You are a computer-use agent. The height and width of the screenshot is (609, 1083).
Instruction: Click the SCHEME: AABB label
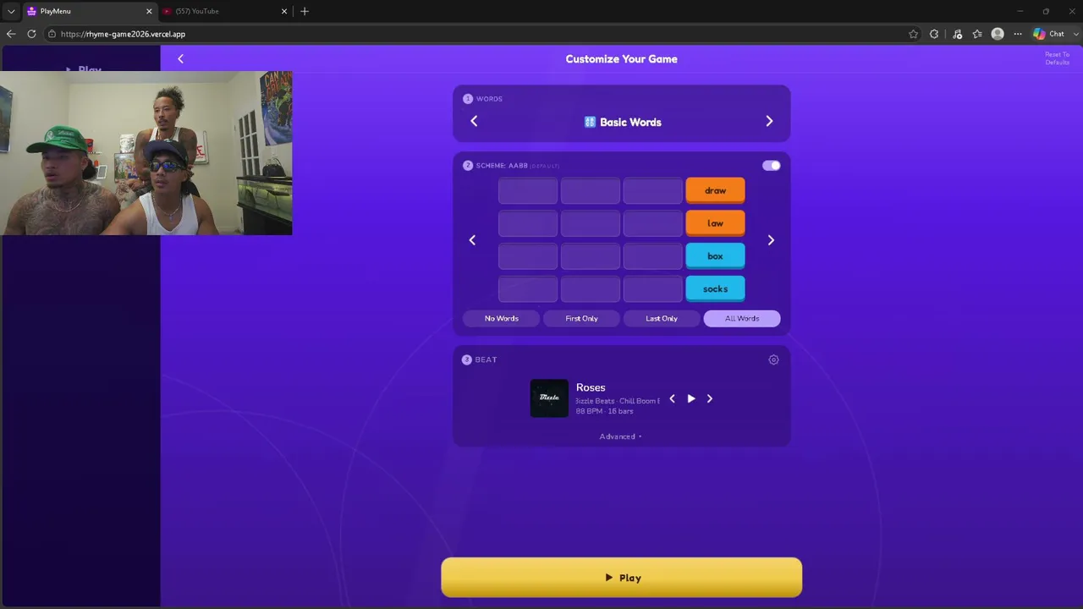pos(502,166)
